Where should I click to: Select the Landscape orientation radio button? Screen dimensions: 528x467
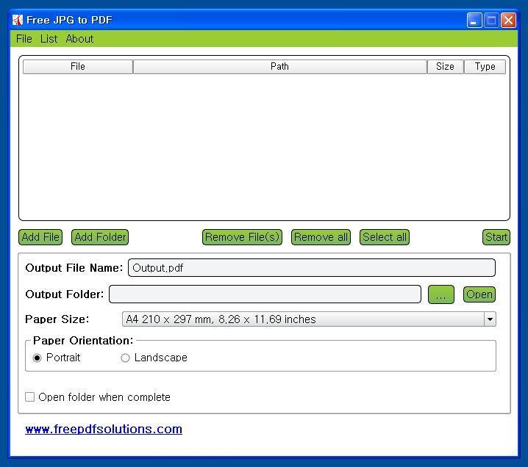pos(125,358)
